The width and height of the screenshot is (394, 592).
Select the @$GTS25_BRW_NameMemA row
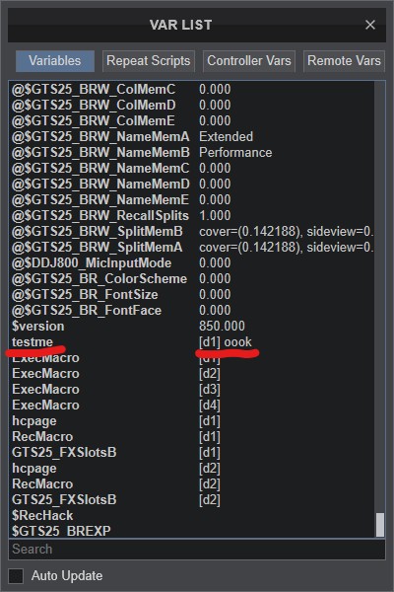pyautogui.click(x=192, y=137)
